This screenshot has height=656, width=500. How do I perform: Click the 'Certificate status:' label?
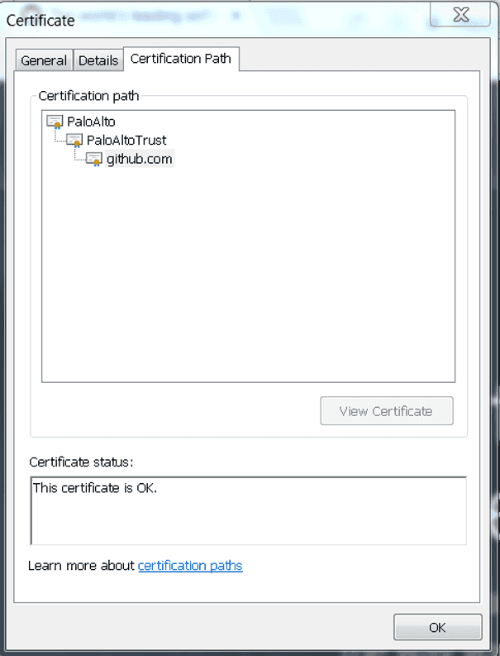[81, 462]
